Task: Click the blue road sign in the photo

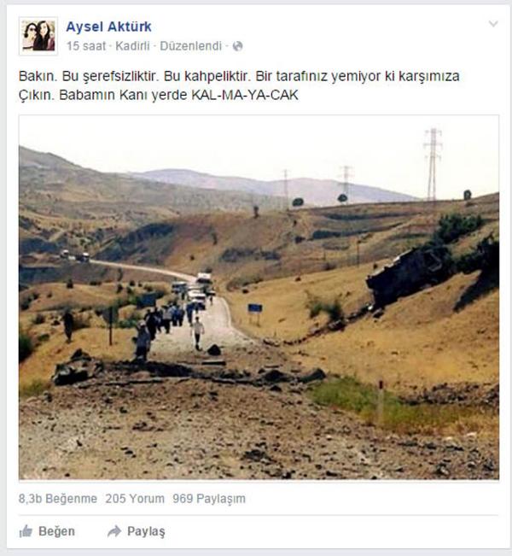Action: (x=255, y=308)
